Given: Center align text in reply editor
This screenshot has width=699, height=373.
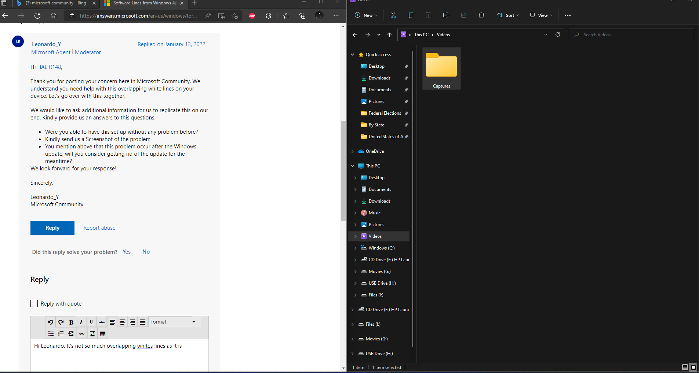Looking at the screenshot, I should coord(122,322).
